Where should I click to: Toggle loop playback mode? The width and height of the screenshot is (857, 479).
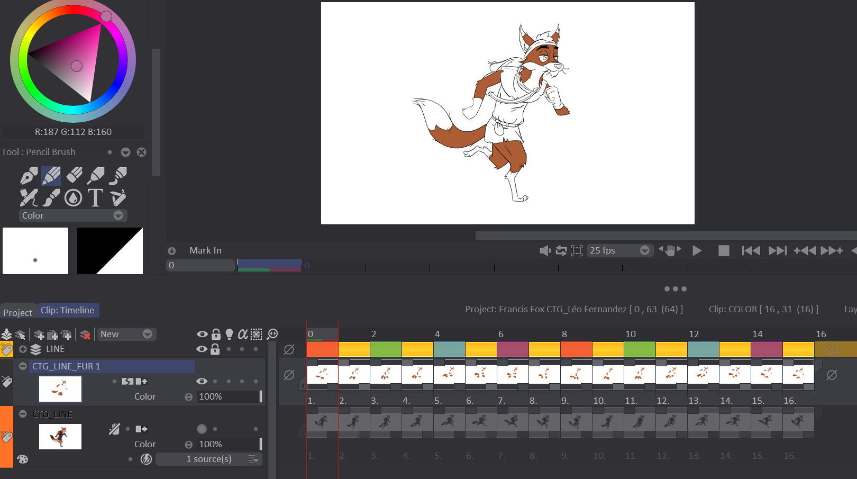pos(561,250)
